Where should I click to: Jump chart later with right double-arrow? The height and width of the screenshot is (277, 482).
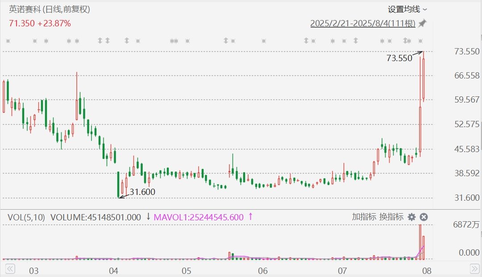pyautogui.click(x=475, y=269)
